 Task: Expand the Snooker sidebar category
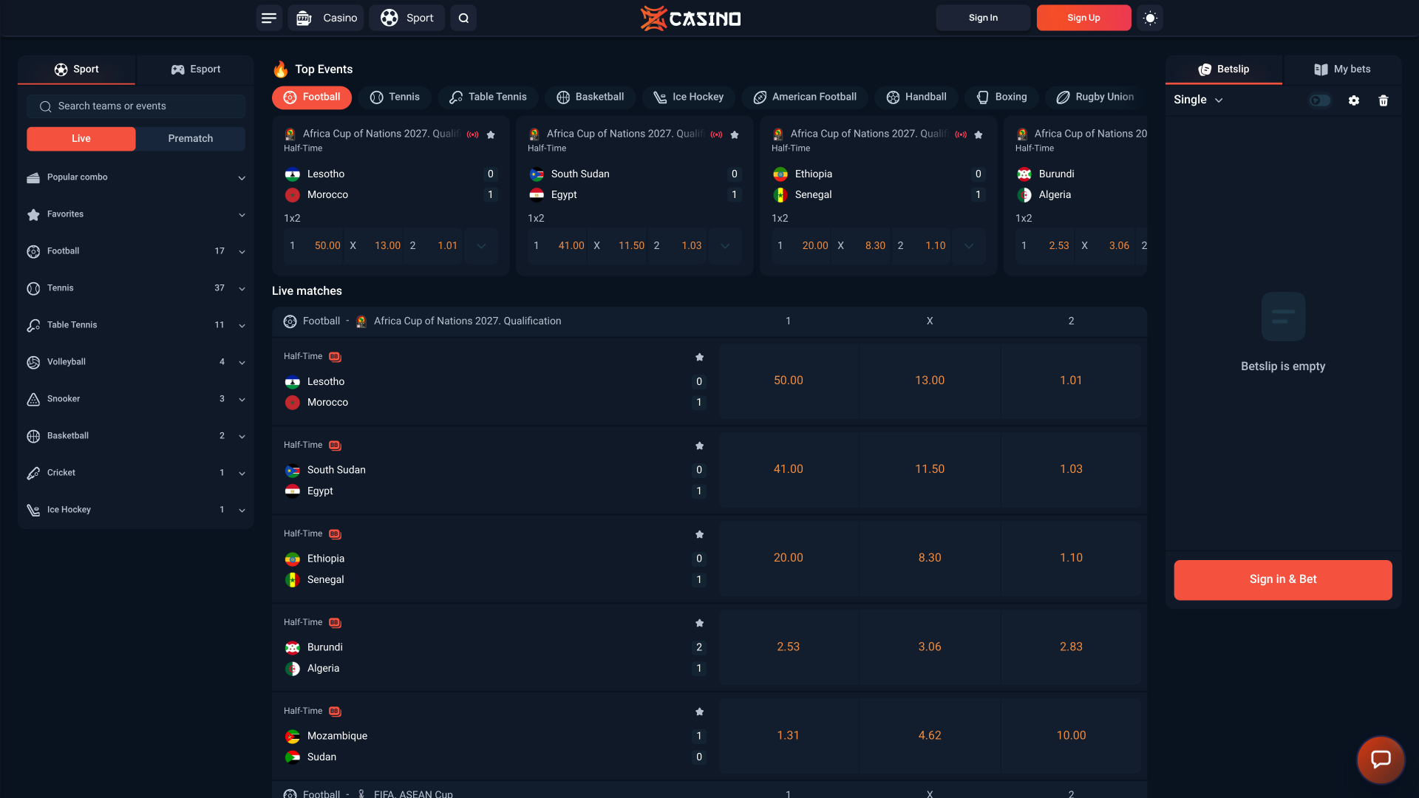(x=136, y=399)
